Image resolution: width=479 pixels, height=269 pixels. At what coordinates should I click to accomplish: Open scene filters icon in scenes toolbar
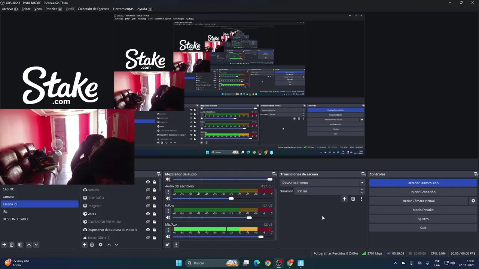coord(20,245)
